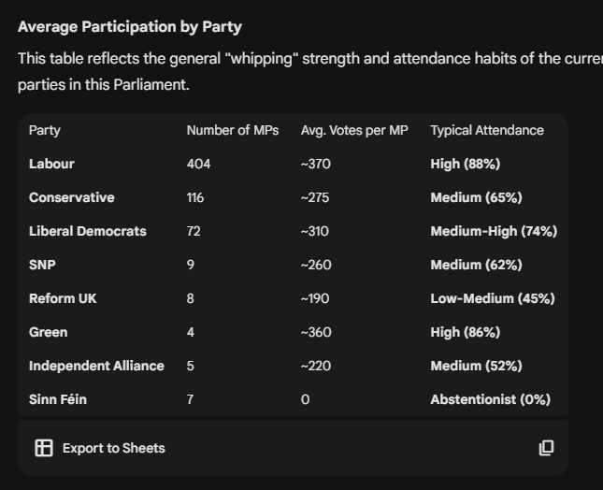The image size is (603, 490).
Task: Click the Export to Sheets table icon
Action: tap(44, 448)
